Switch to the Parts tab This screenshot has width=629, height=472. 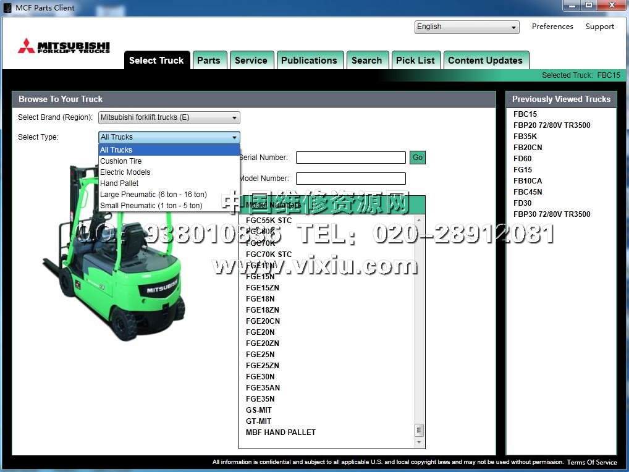[209, 61]
